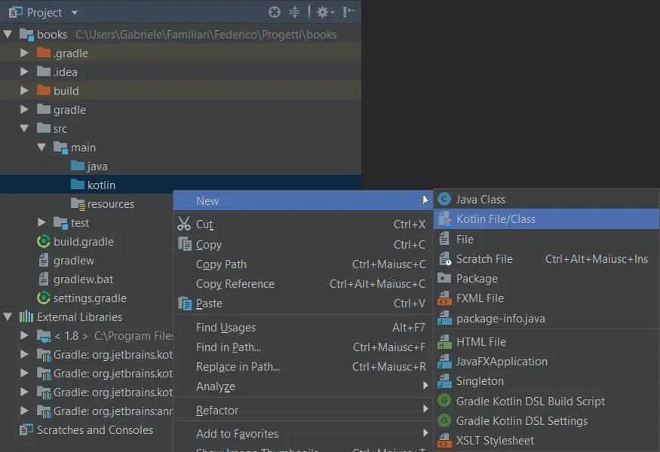This screenshot has width=660, height=452.
Task: Click the Copy documents icon
Action: 184,244
